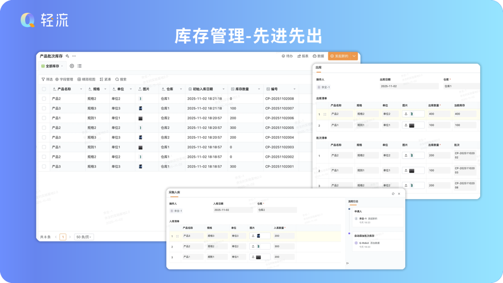The height and width of the screenshot is (283, 503).
Task: Open the 库存数量 column dropdown arrow
Action: pos(259,89)
